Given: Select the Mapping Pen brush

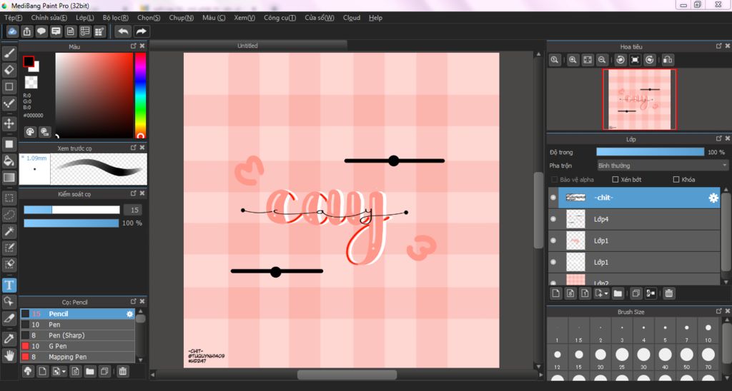Looking at the screenshot, I should (x=77, y=357).
